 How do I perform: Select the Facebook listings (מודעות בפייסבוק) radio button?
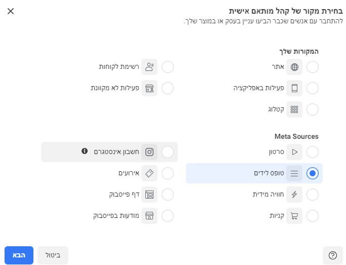(168, 216)
